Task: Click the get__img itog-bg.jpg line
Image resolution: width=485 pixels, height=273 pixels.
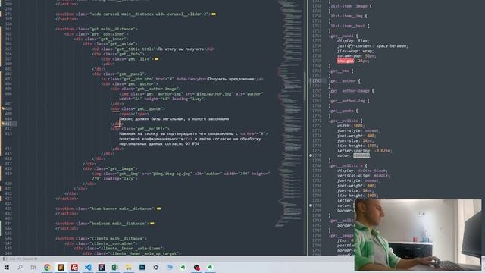Action: (181, 176)
